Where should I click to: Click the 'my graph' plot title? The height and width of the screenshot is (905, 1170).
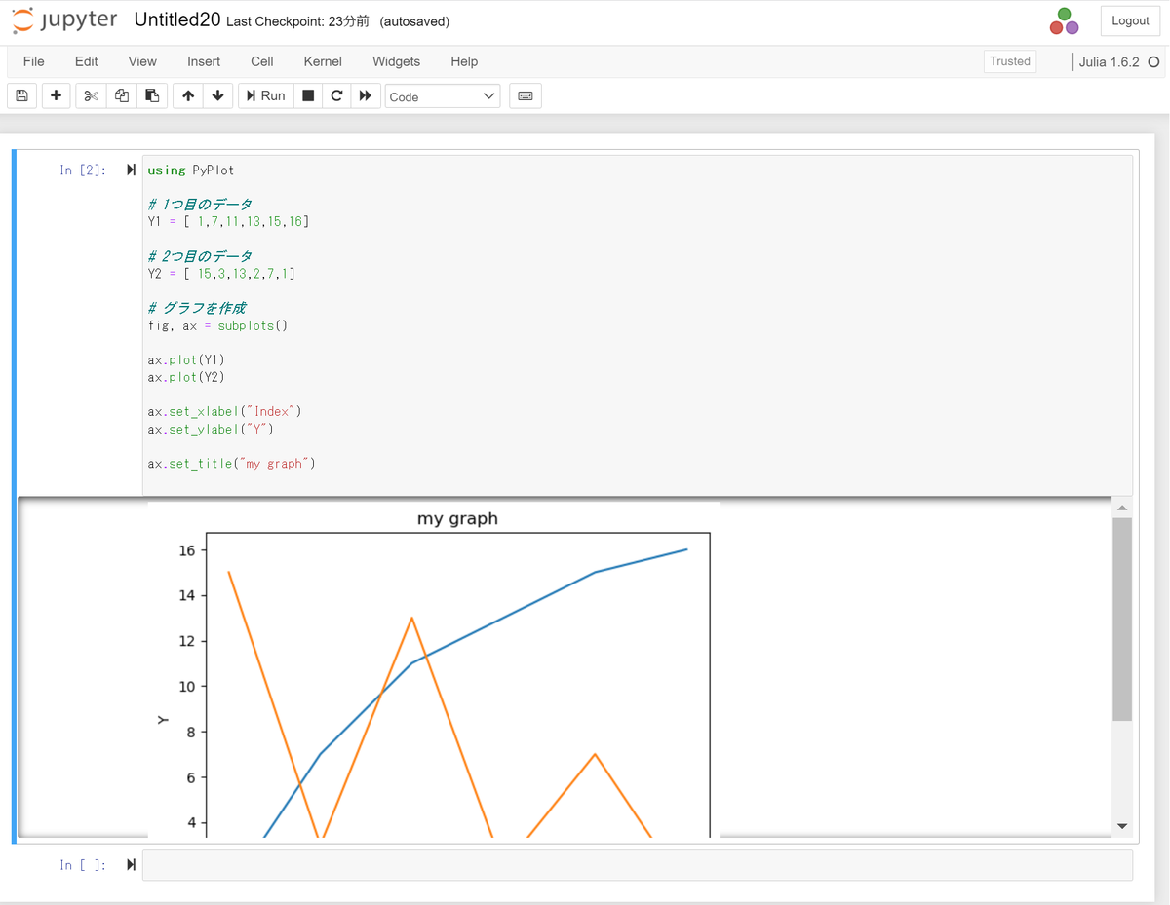[x=457, y=519]
